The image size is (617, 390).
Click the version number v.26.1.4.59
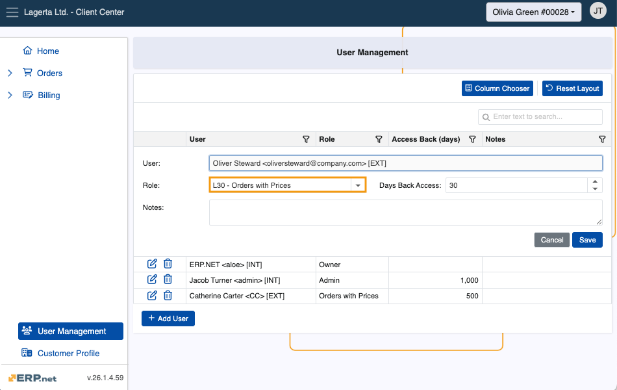[x=105, y=378]
